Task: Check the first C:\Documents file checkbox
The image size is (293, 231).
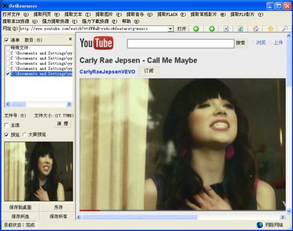Action: [8, 53]
